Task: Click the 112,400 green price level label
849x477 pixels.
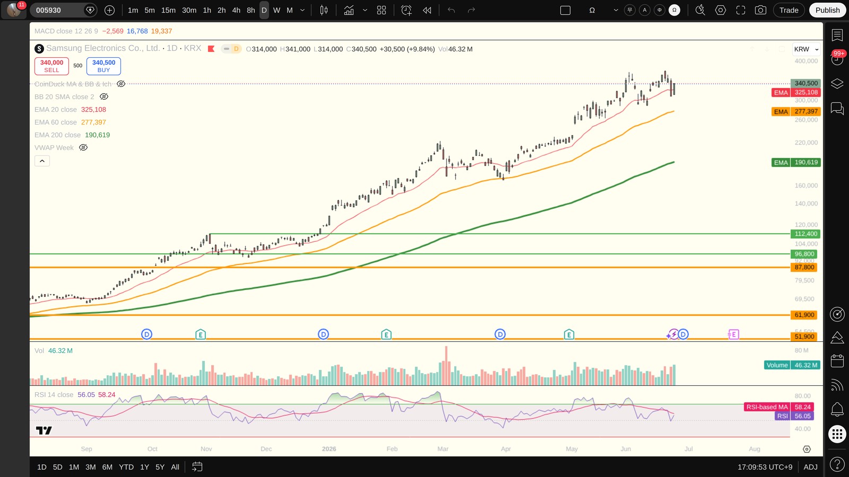Action: pyautogui.click(x=805, y=234)
